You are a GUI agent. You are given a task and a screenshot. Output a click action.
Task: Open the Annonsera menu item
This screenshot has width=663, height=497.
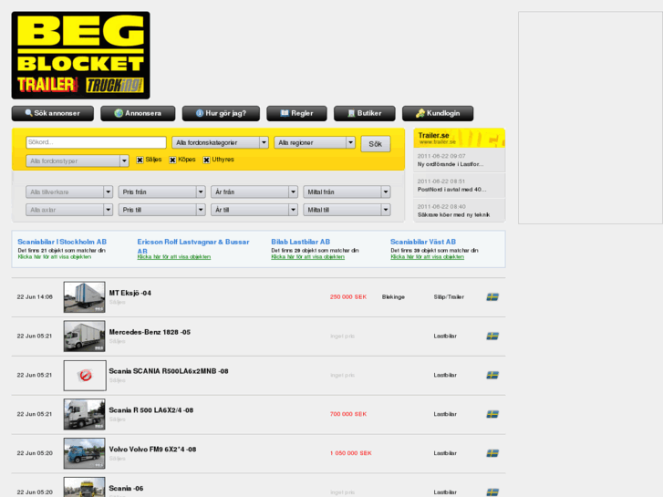click(138, 113)
